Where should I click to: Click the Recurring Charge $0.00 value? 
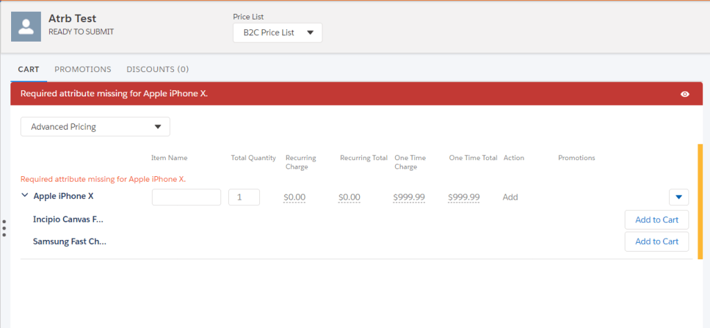(295, 198)
